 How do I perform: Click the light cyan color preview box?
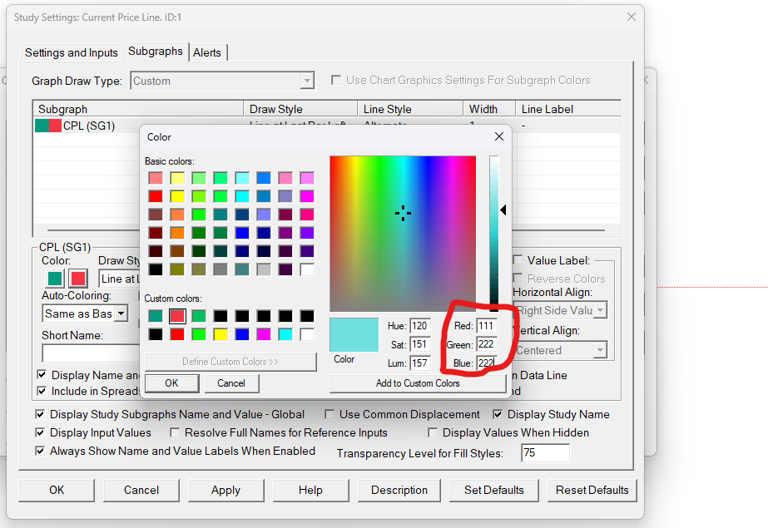(354, 335)
